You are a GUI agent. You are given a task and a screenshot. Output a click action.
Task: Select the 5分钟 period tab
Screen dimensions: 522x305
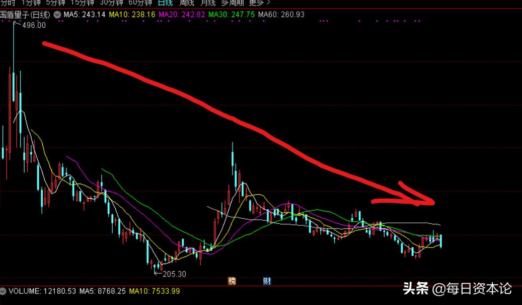coord(55,3)
